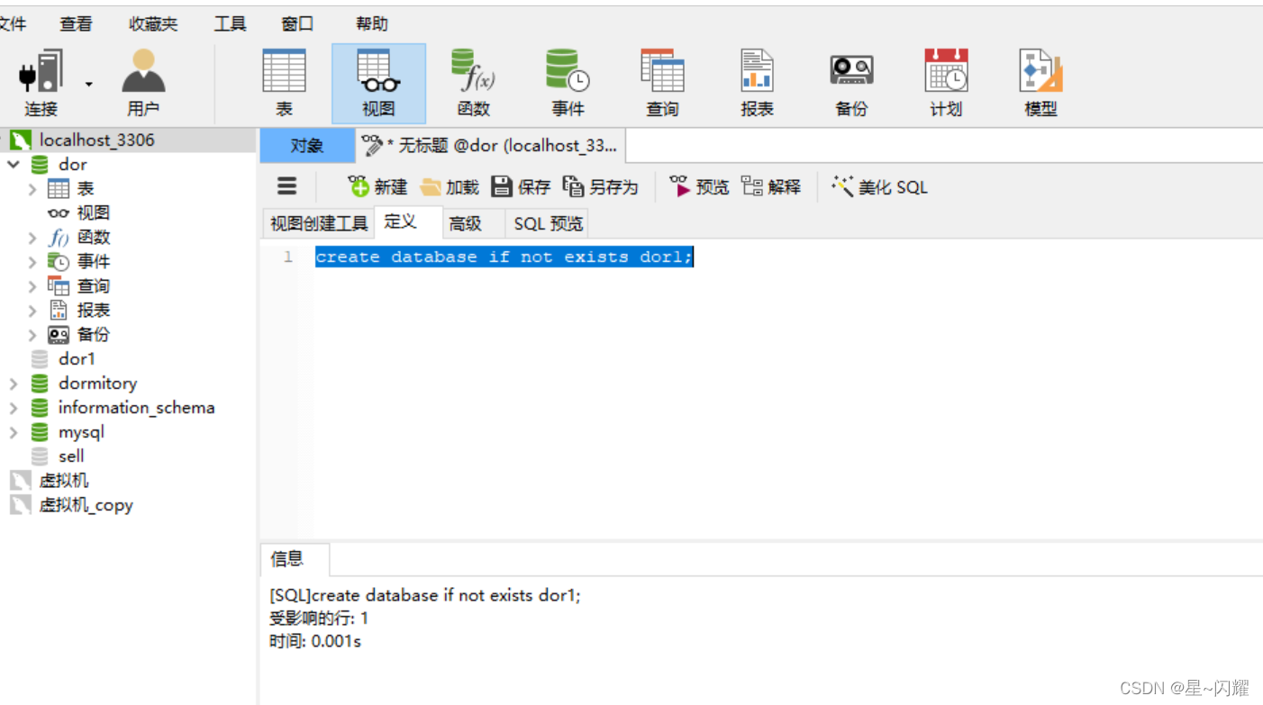Expand the information_schema database
This screenshot has width=1263, height=705.
pos(14,407)
